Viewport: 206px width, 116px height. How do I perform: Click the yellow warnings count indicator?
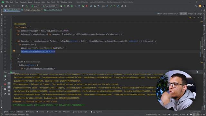click(191, 17)
